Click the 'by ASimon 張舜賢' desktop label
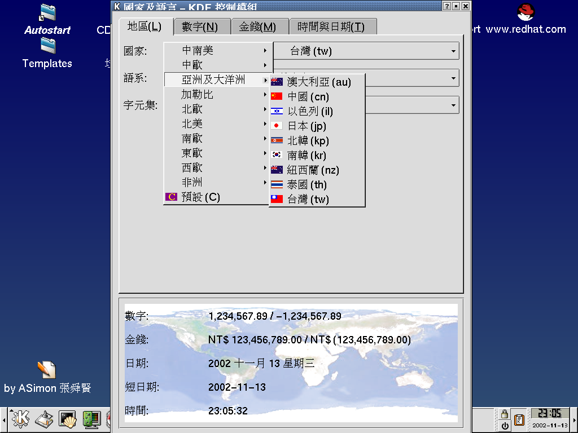The image size is (578, 433). click(47, 388)
